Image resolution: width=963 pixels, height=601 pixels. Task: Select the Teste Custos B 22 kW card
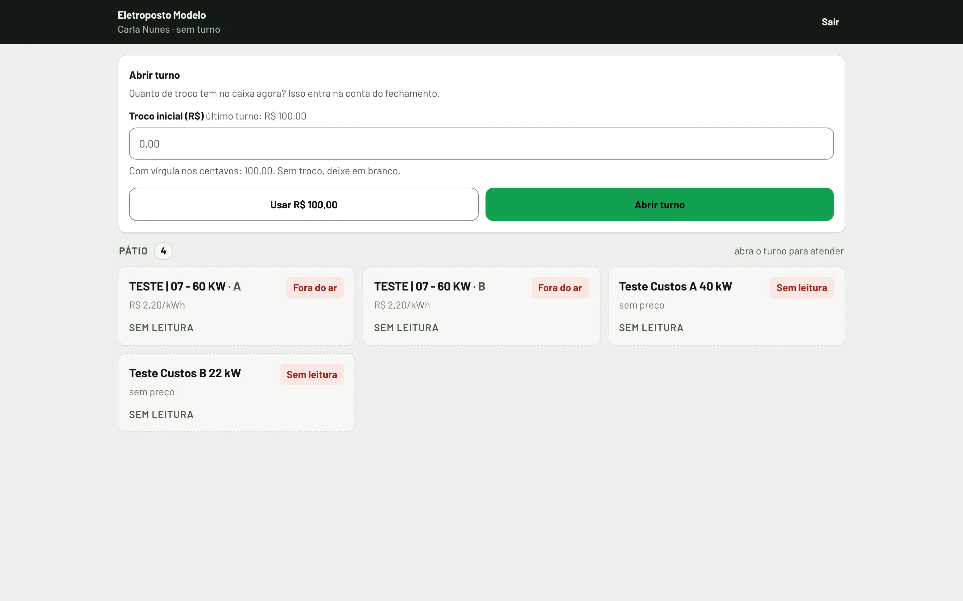[236, 393]
